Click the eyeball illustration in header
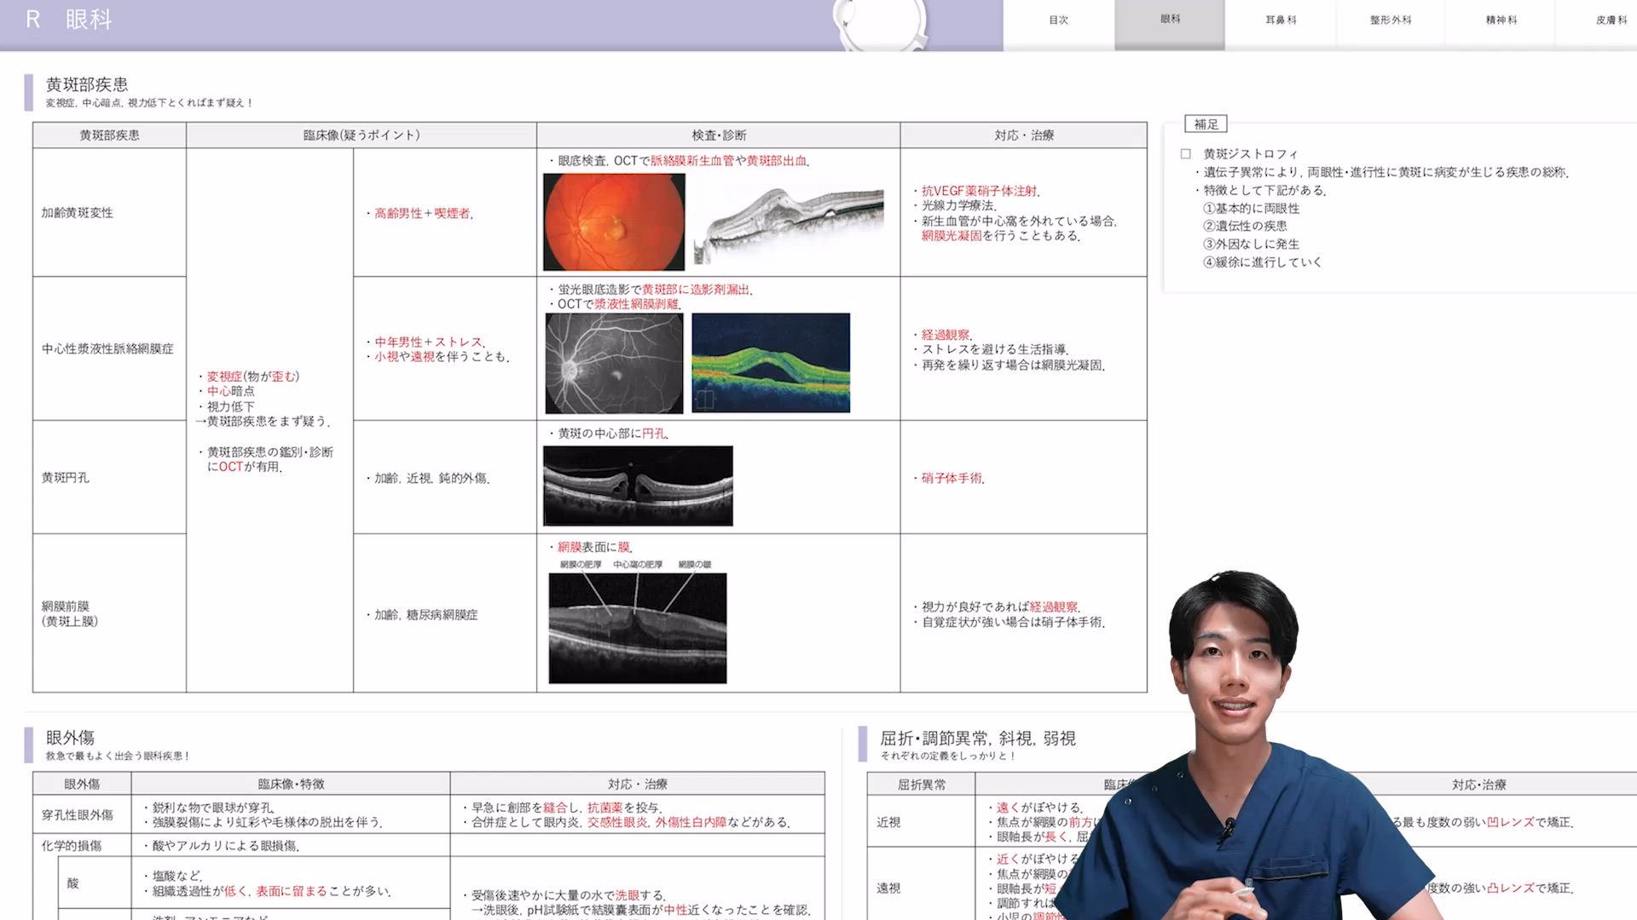Viewport: 1637px width, 920px height. coord(881,26)
